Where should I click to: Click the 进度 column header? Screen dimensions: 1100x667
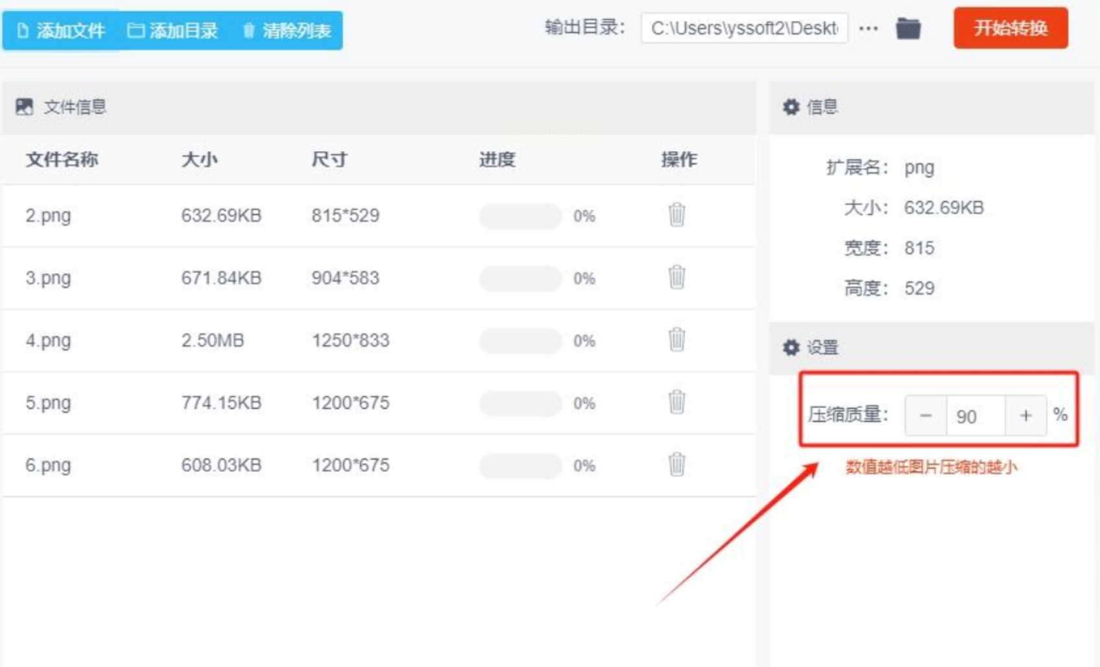pos(497,159)
